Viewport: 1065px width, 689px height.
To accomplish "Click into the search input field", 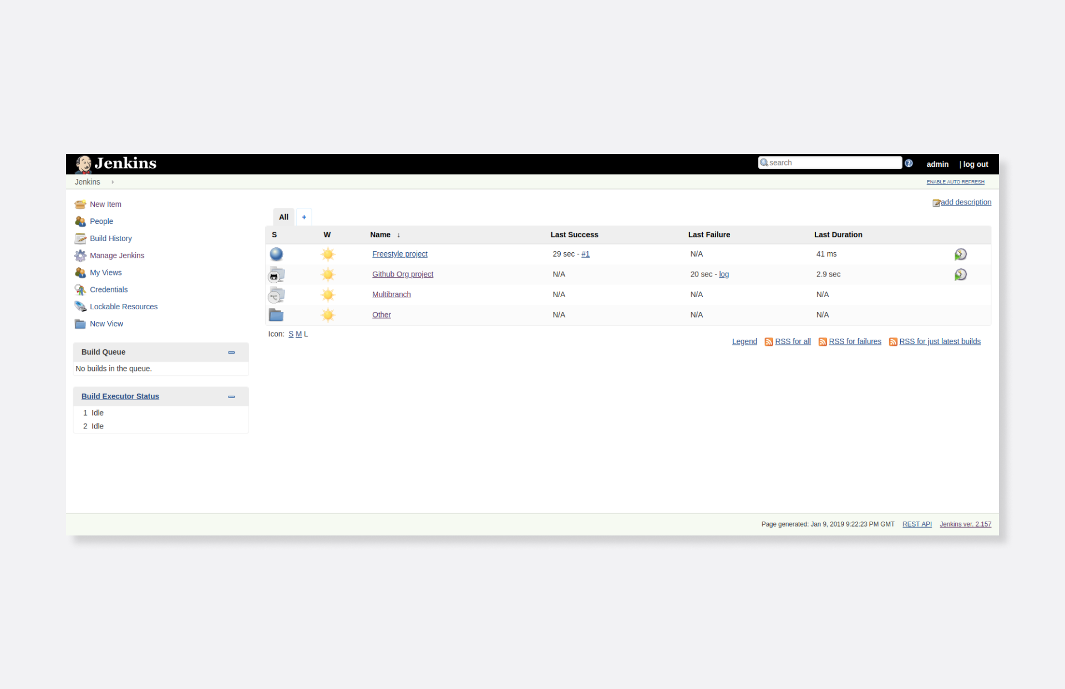I will pos(832,163).
